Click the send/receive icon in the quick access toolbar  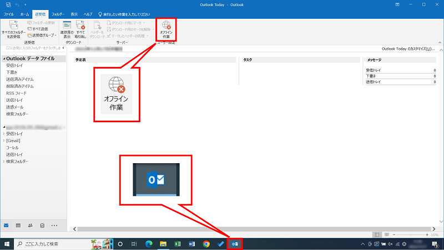[x=8, y=5]
